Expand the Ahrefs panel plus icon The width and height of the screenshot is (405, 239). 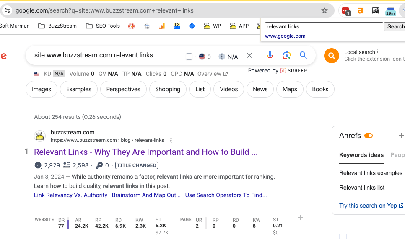[x=401, y=136]
